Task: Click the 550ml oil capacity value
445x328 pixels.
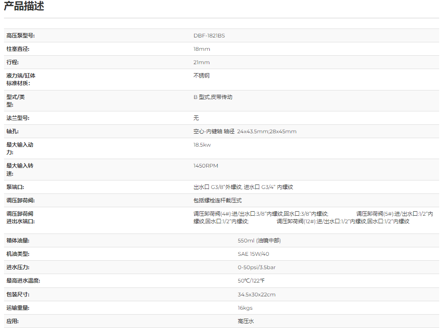Action: pyautogui.click(x=259, y=241)
